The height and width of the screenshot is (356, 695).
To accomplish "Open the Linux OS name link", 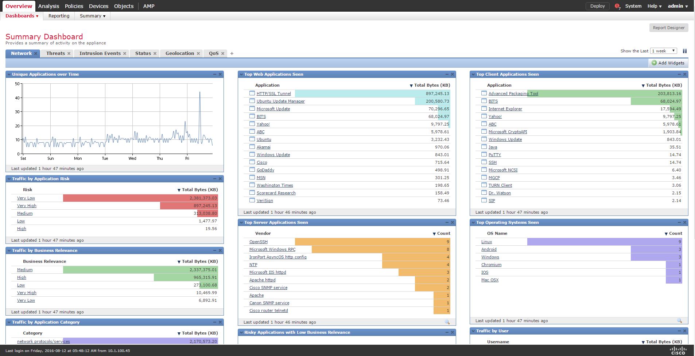I will (486, 242).
